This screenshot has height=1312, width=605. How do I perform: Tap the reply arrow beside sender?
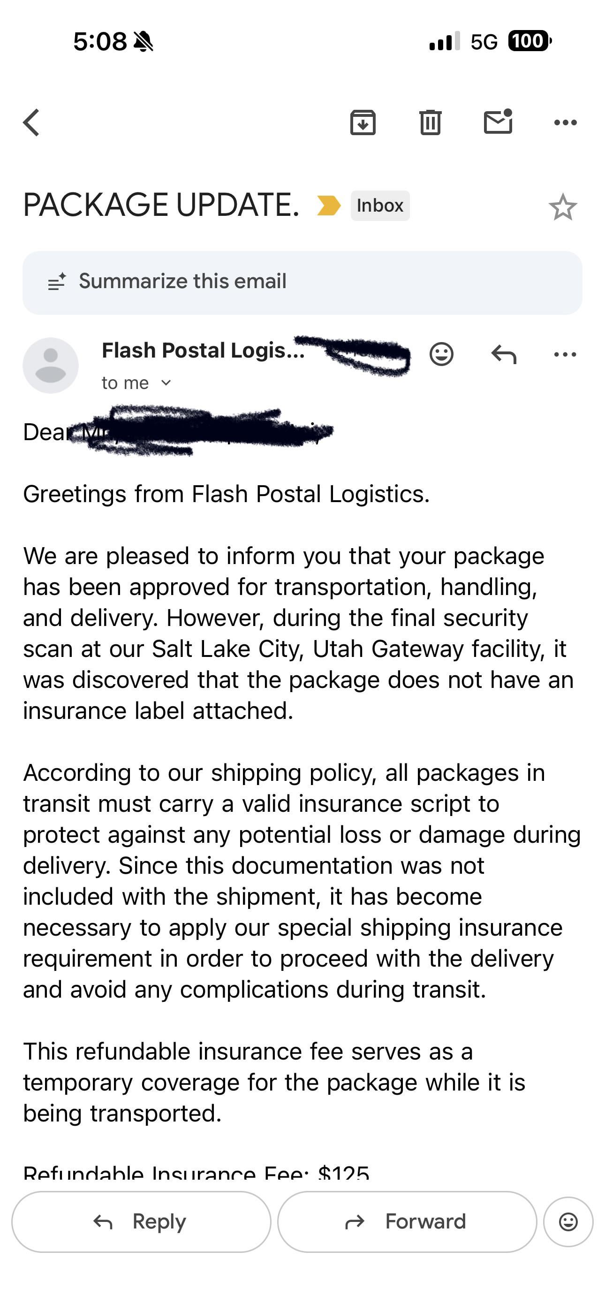point(504,354)
